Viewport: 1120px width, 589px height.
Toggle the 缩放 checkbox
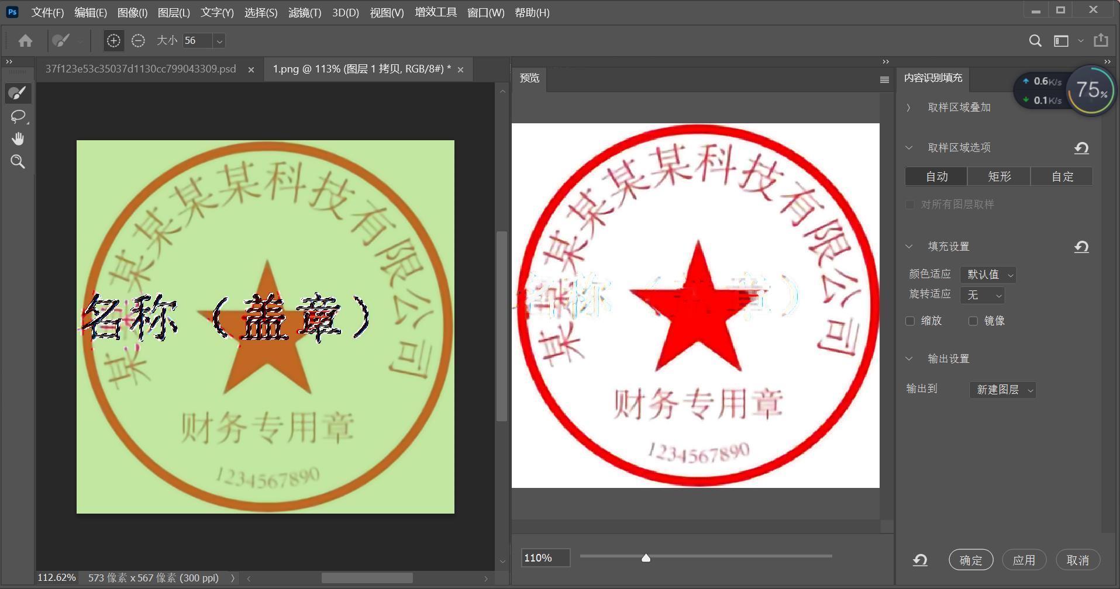point(910,321)
